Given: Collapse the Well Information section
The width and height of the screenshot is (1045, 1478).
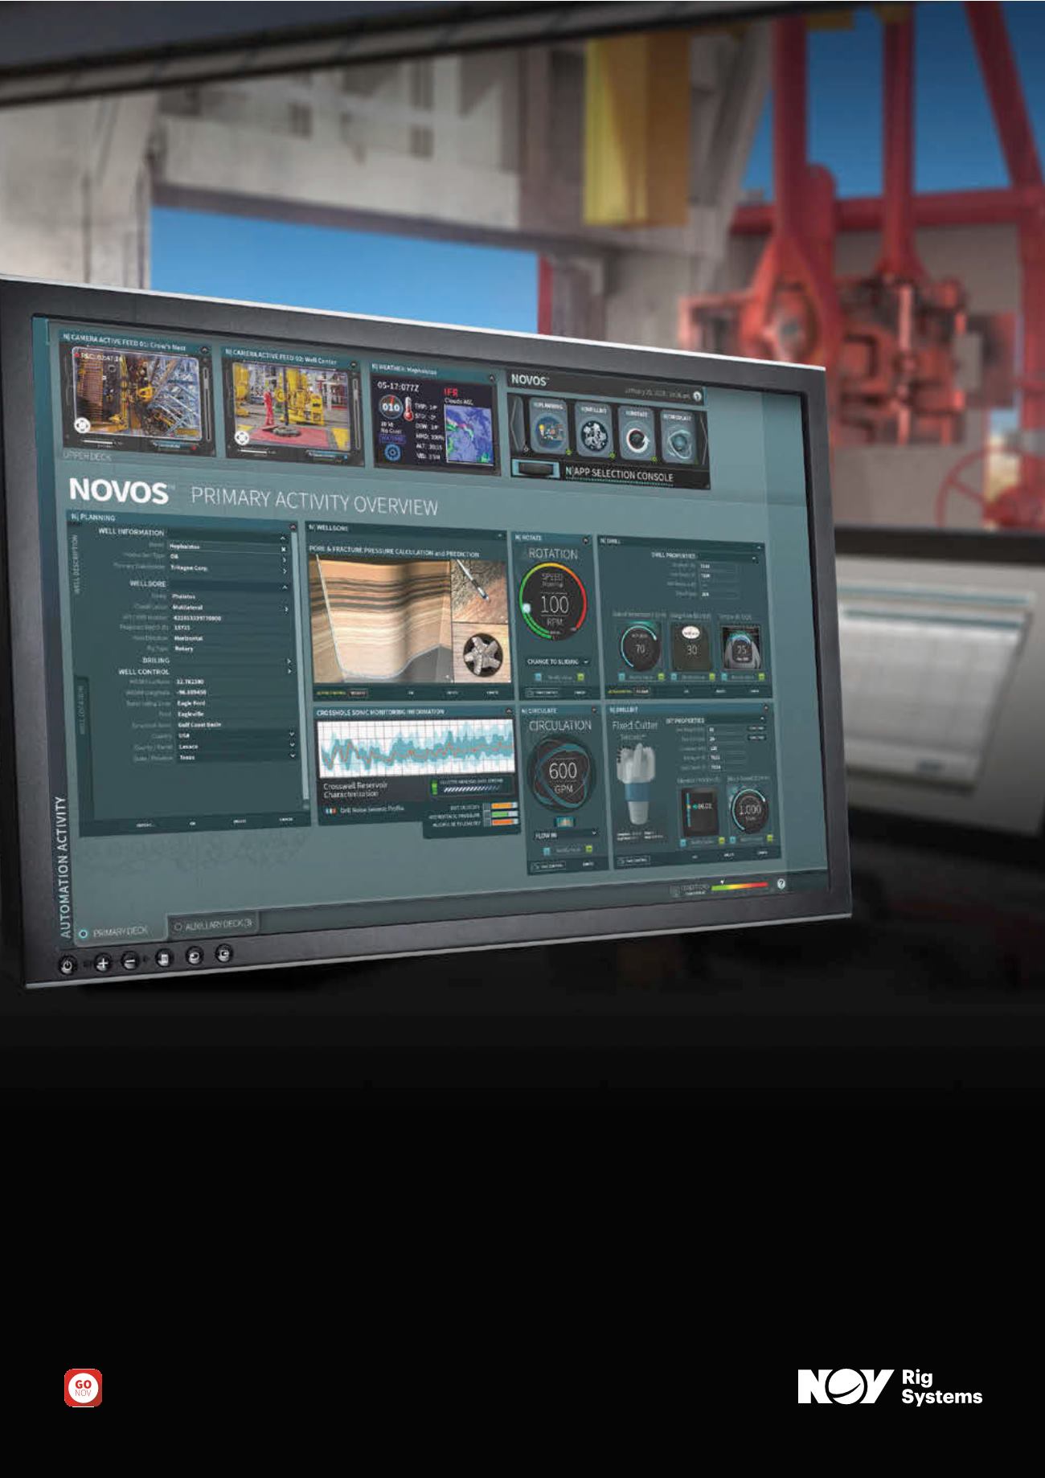Looking at the screenshot, I should [x=283, y=538].
